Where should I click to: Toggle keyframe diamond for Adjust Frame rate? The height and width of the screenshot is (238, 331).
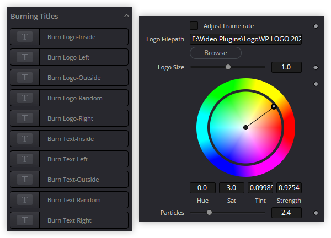[x=316, y=26]
